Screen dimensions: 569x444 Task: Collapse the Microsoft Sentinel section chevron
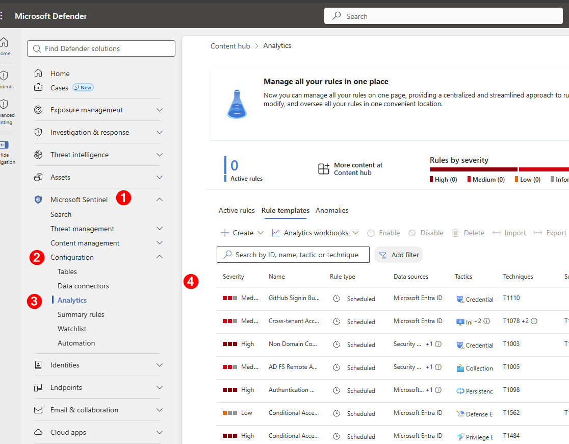[159, 200]
